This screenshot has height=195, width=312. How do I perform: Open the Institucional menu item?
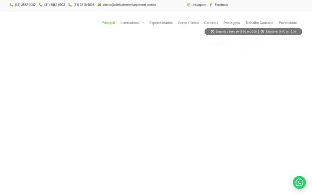point(130,23)
